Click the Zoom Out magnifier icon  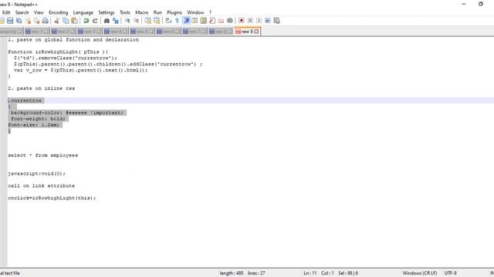(136, 21)
